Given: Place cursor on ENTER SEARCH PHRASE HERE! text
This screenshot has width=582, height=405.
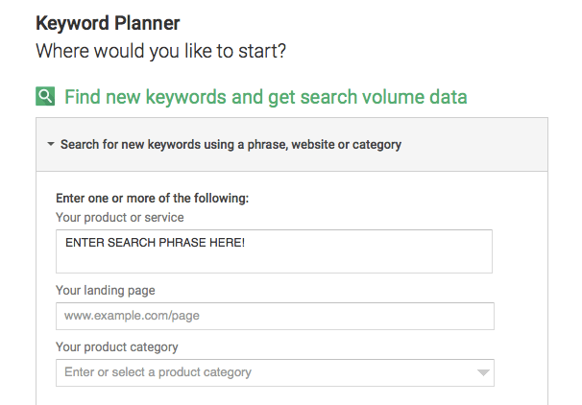Looking at the screenshot, I should click(x=156, y=243).
